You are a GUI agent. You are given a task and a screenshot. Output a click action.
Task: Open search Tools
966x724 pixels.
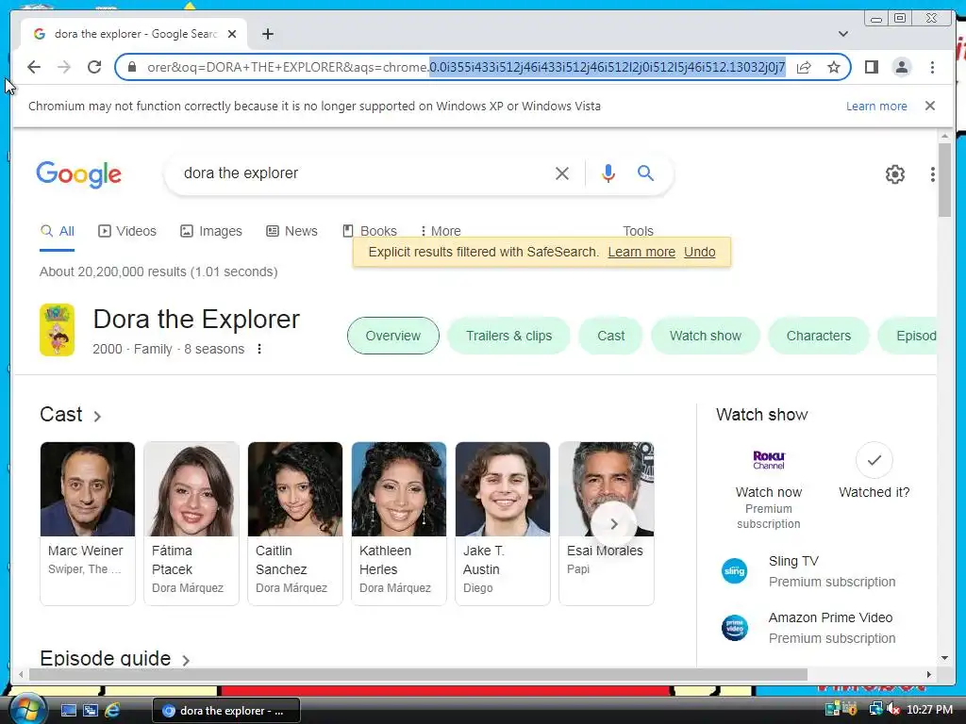[638, 231]
